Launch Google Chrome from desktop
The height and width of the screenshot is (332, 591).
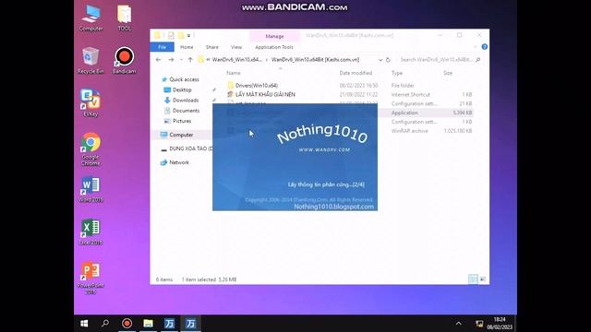click(90, 149)
